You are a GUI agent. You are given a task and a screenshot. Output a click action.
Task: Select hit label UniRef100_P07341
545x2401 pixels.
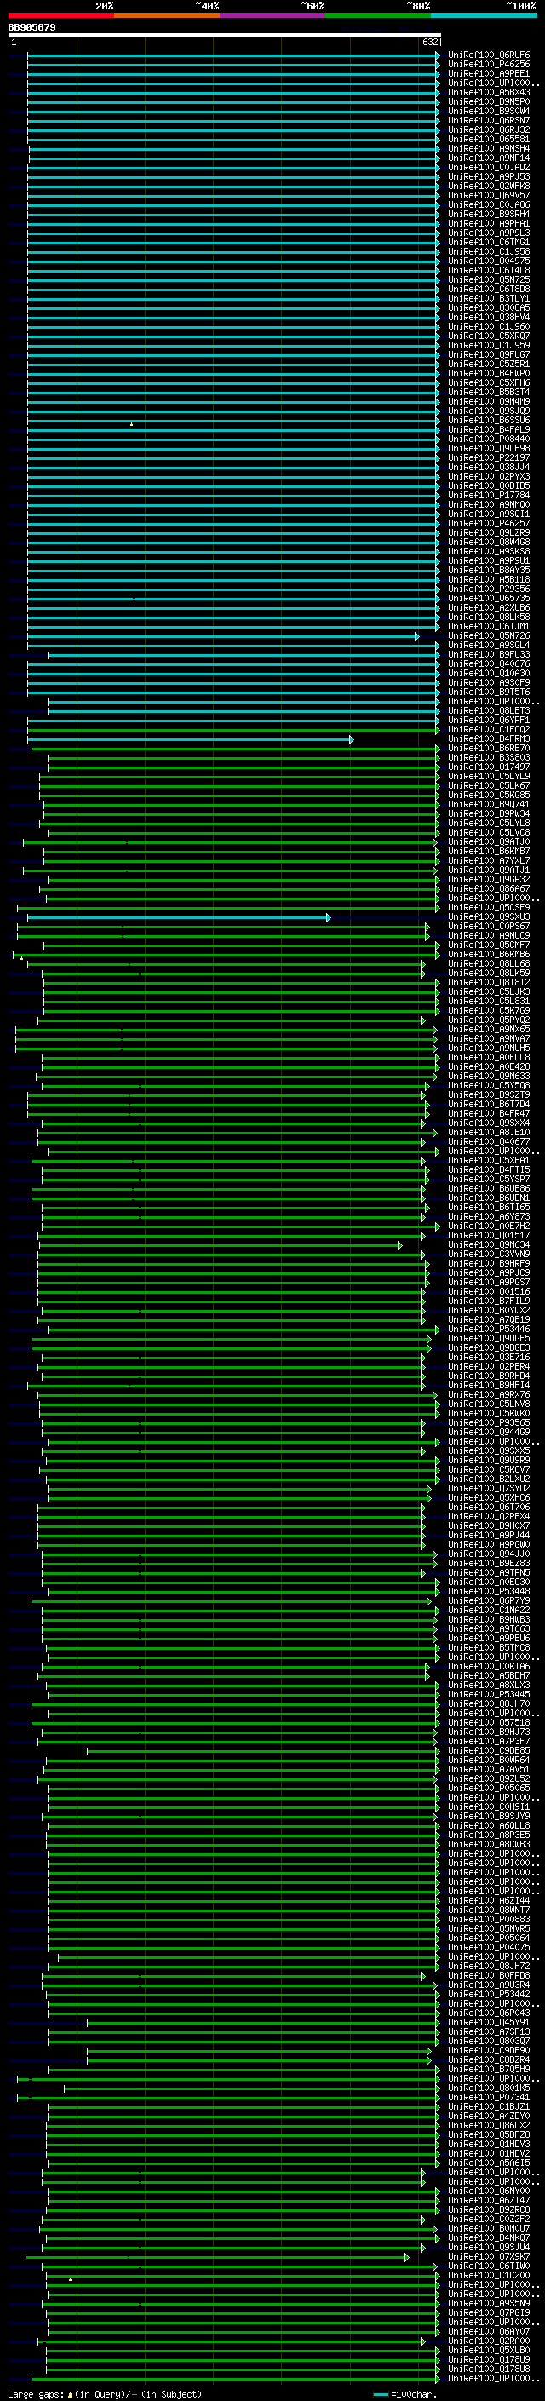[x=488, y=2097]
